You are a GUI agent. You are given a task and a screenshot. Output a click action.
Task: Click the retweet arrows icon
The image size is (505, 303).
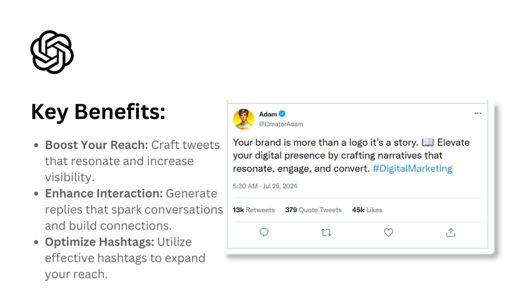coord(326,232)
